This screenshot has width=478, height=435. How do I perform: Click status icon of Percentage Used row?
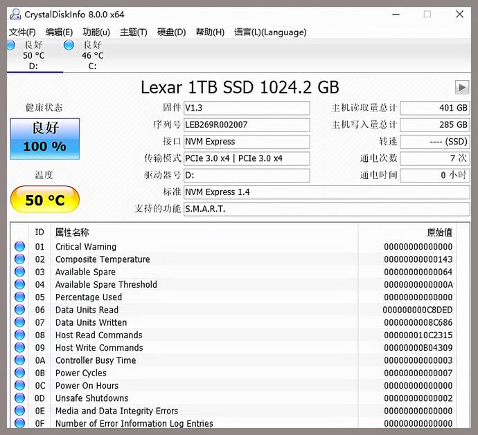(20, 297)
